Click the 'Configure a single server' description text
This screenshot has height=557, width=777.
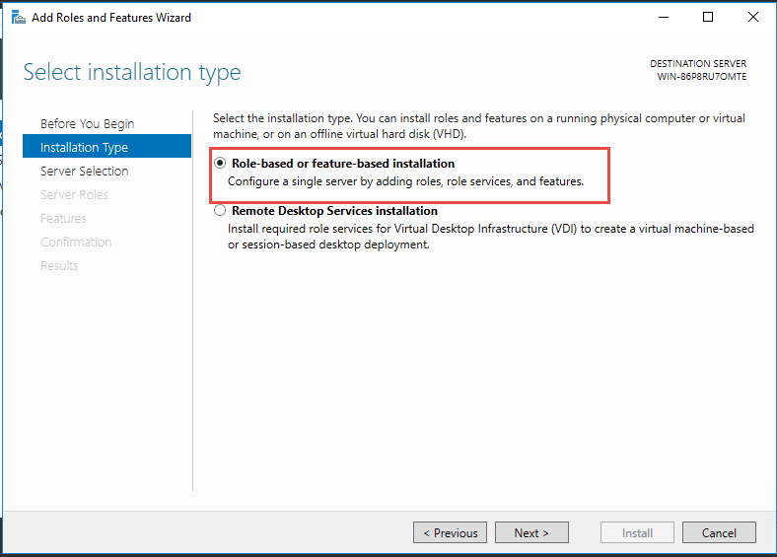pyautogui.click(x=405, y=181)
